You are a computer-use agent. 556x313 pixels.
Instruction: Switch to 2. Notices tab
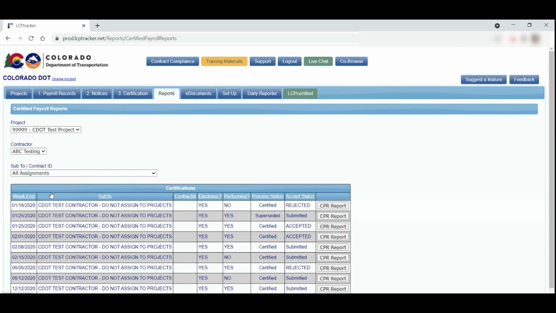[97, 93]
